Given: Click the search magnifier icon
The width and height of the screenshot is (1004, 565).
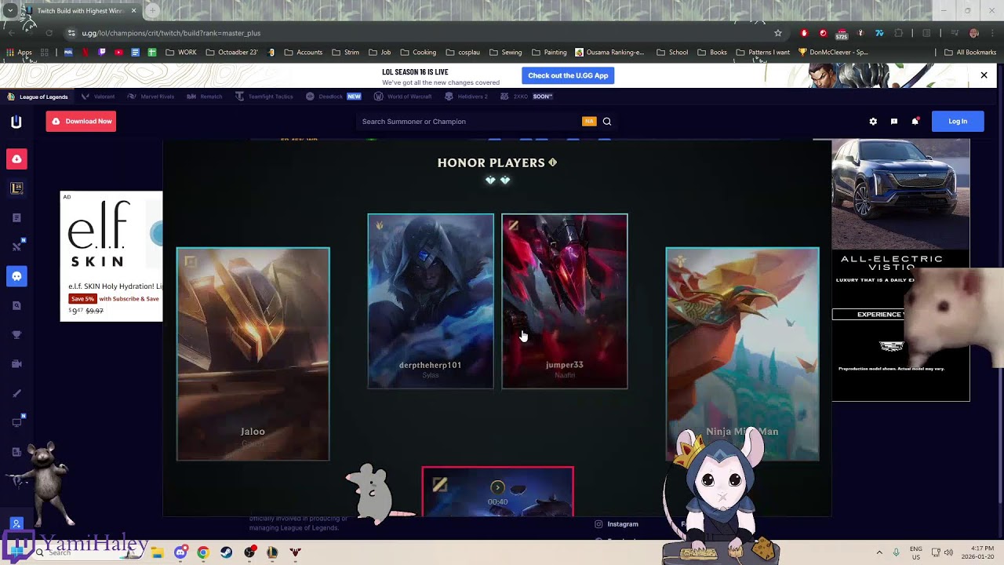Looking at the screenshot, I should [x=607, y=122].
